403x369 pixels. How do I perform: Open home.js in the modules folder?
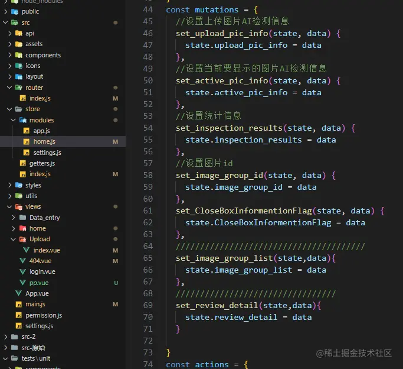[63, 141]
